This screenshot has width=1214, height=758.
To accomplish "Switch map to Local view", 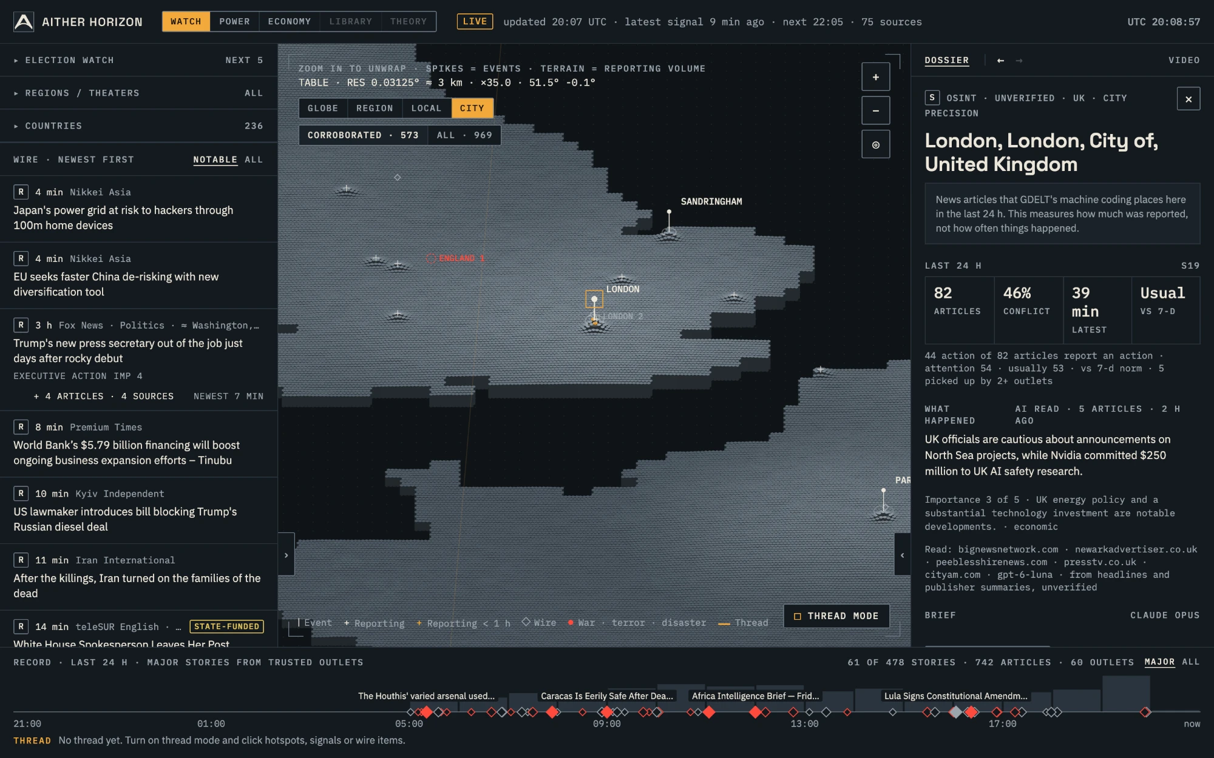I will point(426,108).
